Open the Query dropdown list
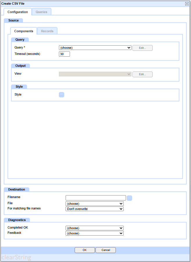The width and height of the screenshot is (191, 262). (95, 48)
